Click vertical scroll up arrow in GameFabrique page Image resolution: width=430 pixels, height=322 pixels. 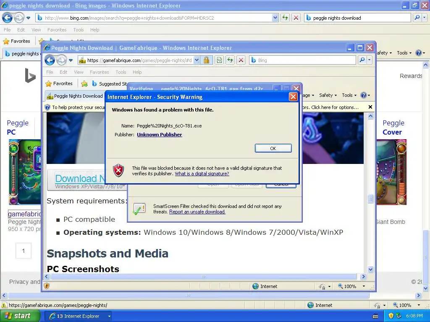click(370, 116)
